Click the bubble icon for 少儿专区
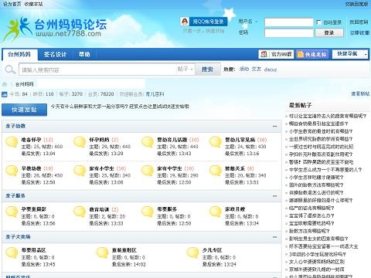The height and width of the screenshot is (278, 371). [192, 253]
